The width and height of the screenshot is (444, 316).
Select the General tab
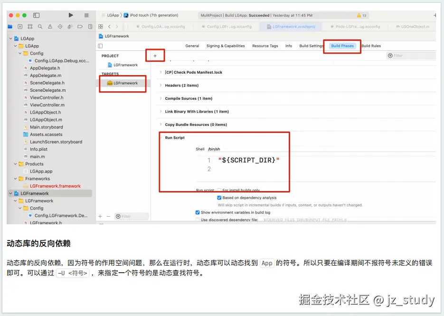coord(192,46)
